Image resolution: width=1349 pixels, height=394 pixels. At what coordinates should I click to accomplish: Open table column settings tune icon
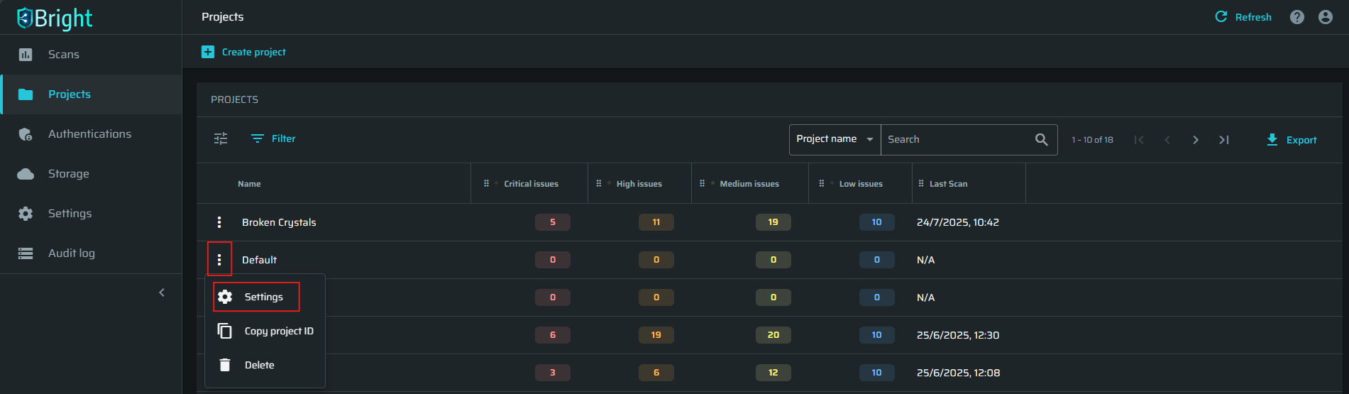pyautogui.click(x=221, y=138)
